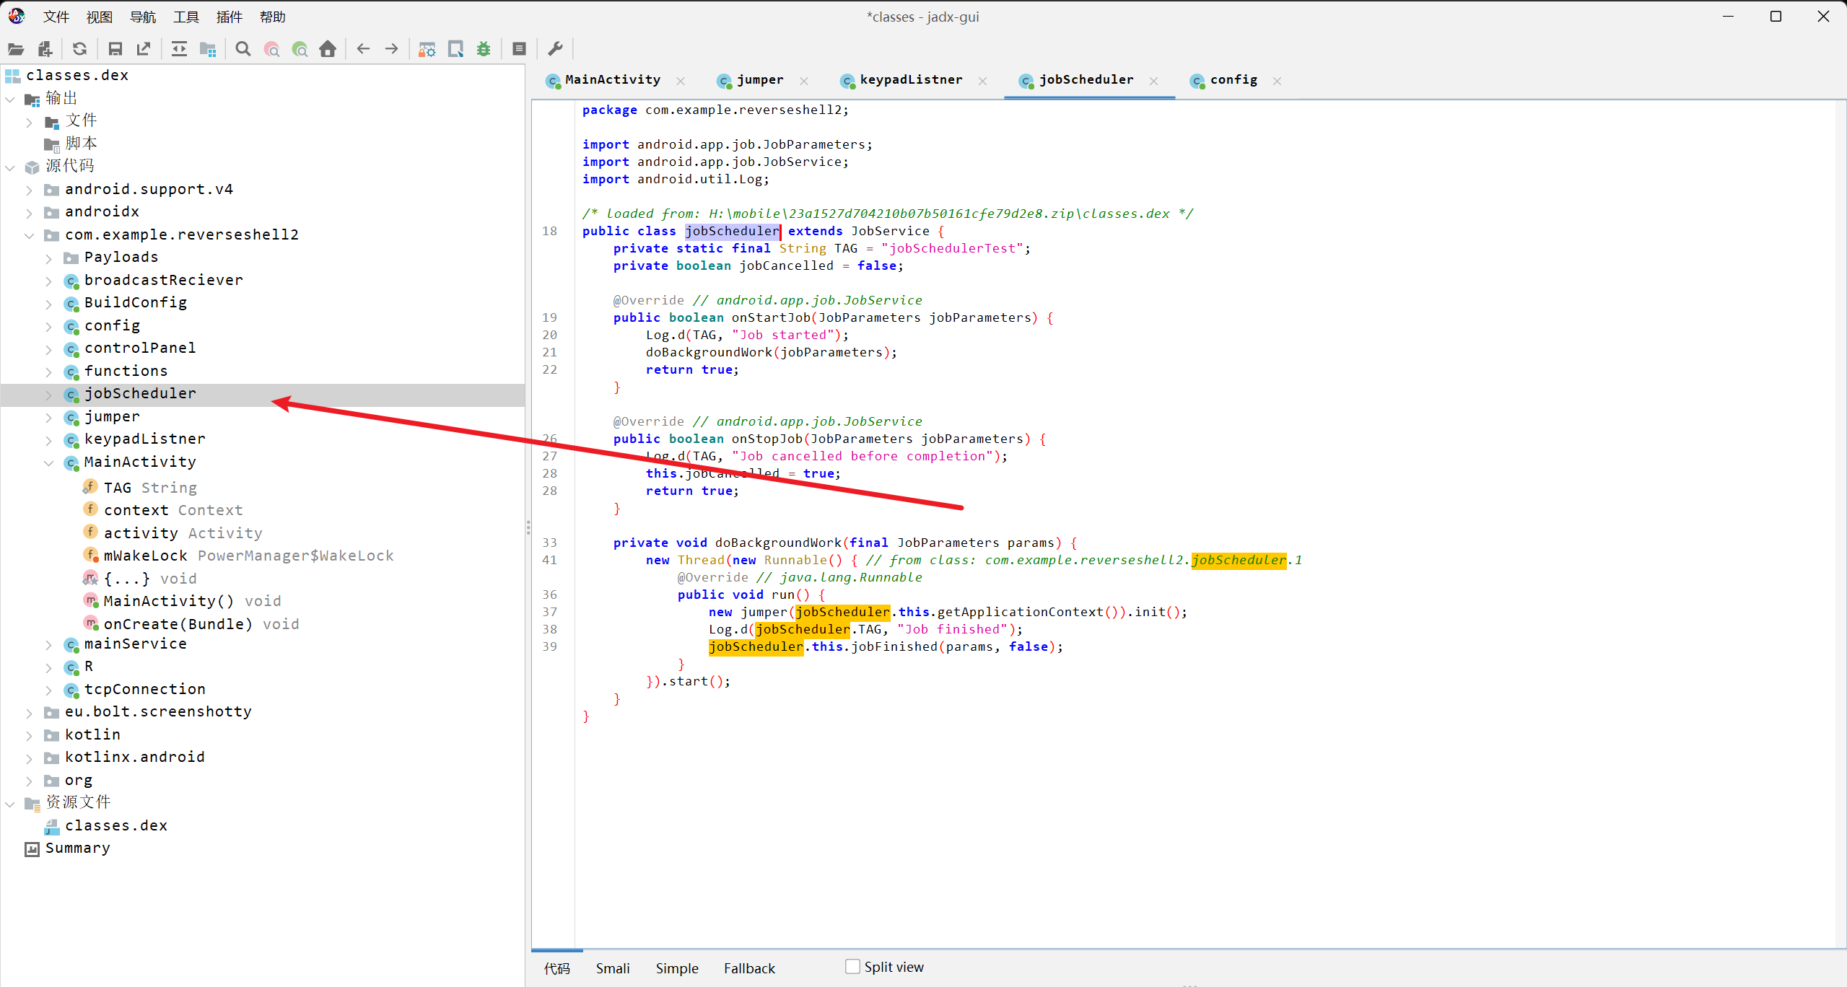The image size is (1847, 987).
Task: Click the reload refresh icon
Action: tap(80, 49)
